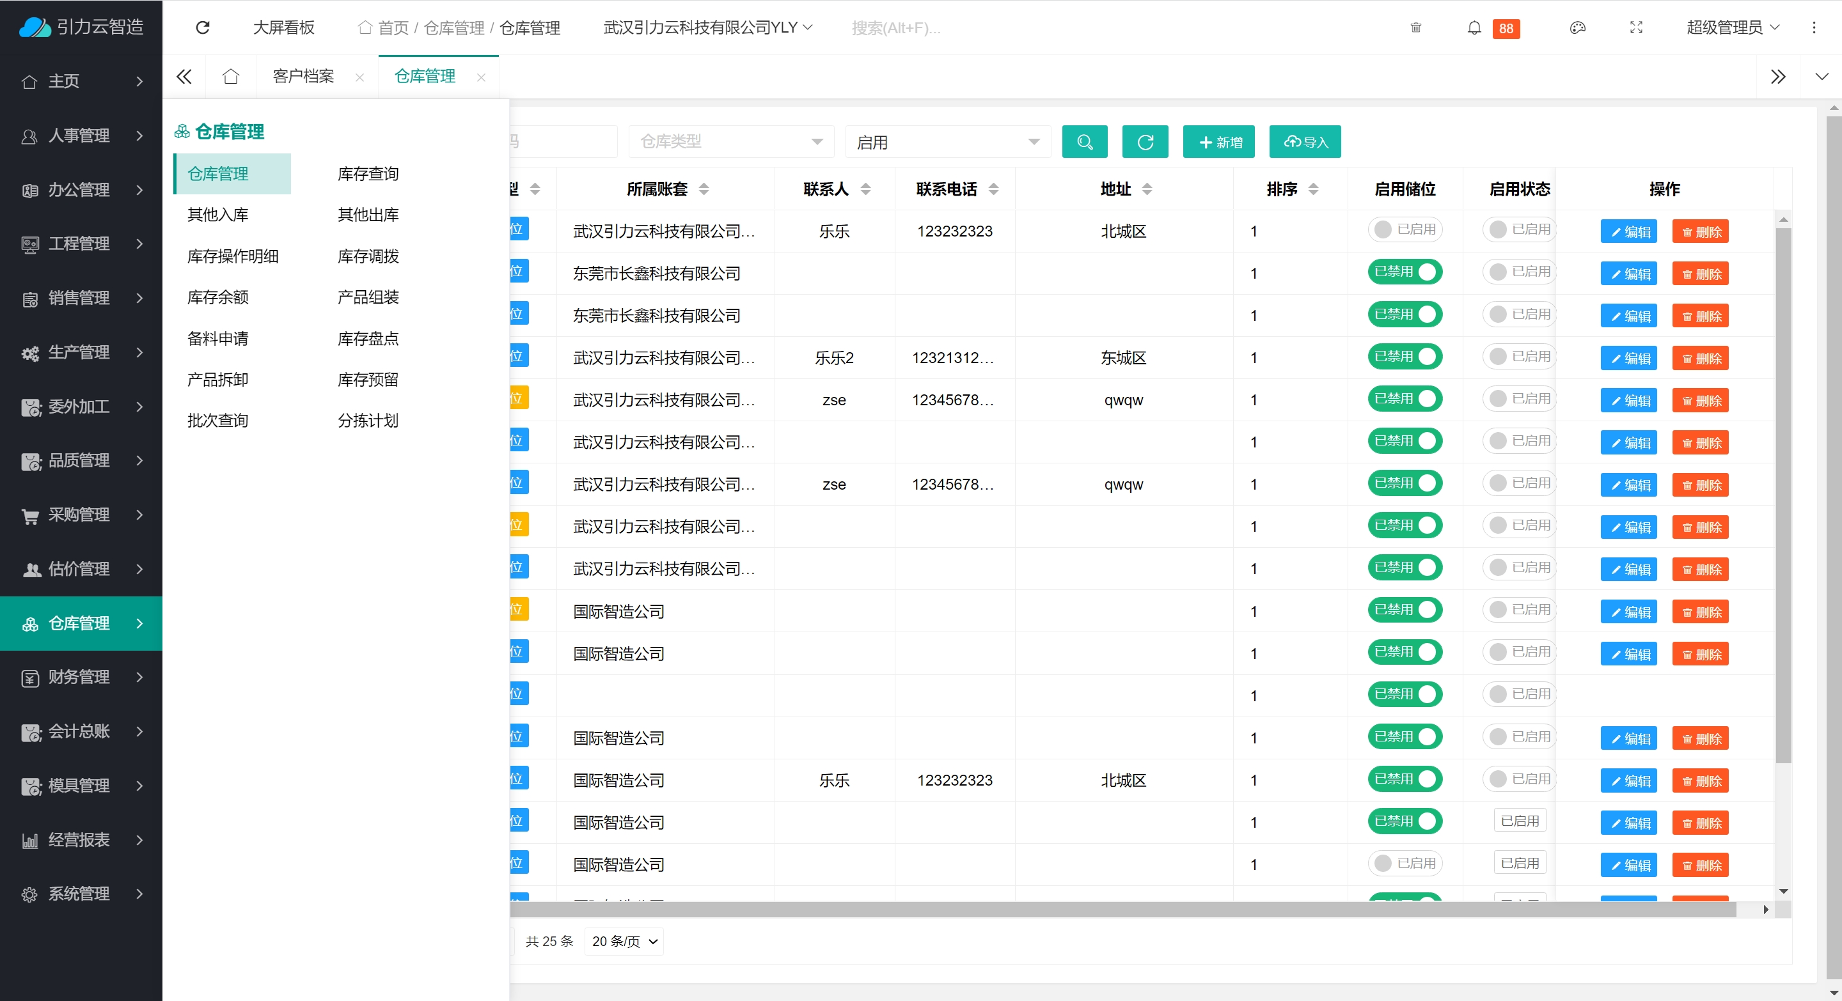Click the teal search magnifier button
1842x1001 pixels.
(x=1084, y=141)
